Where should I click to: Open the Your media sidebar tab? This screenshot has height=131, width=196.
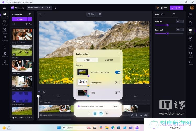point(5,15)
